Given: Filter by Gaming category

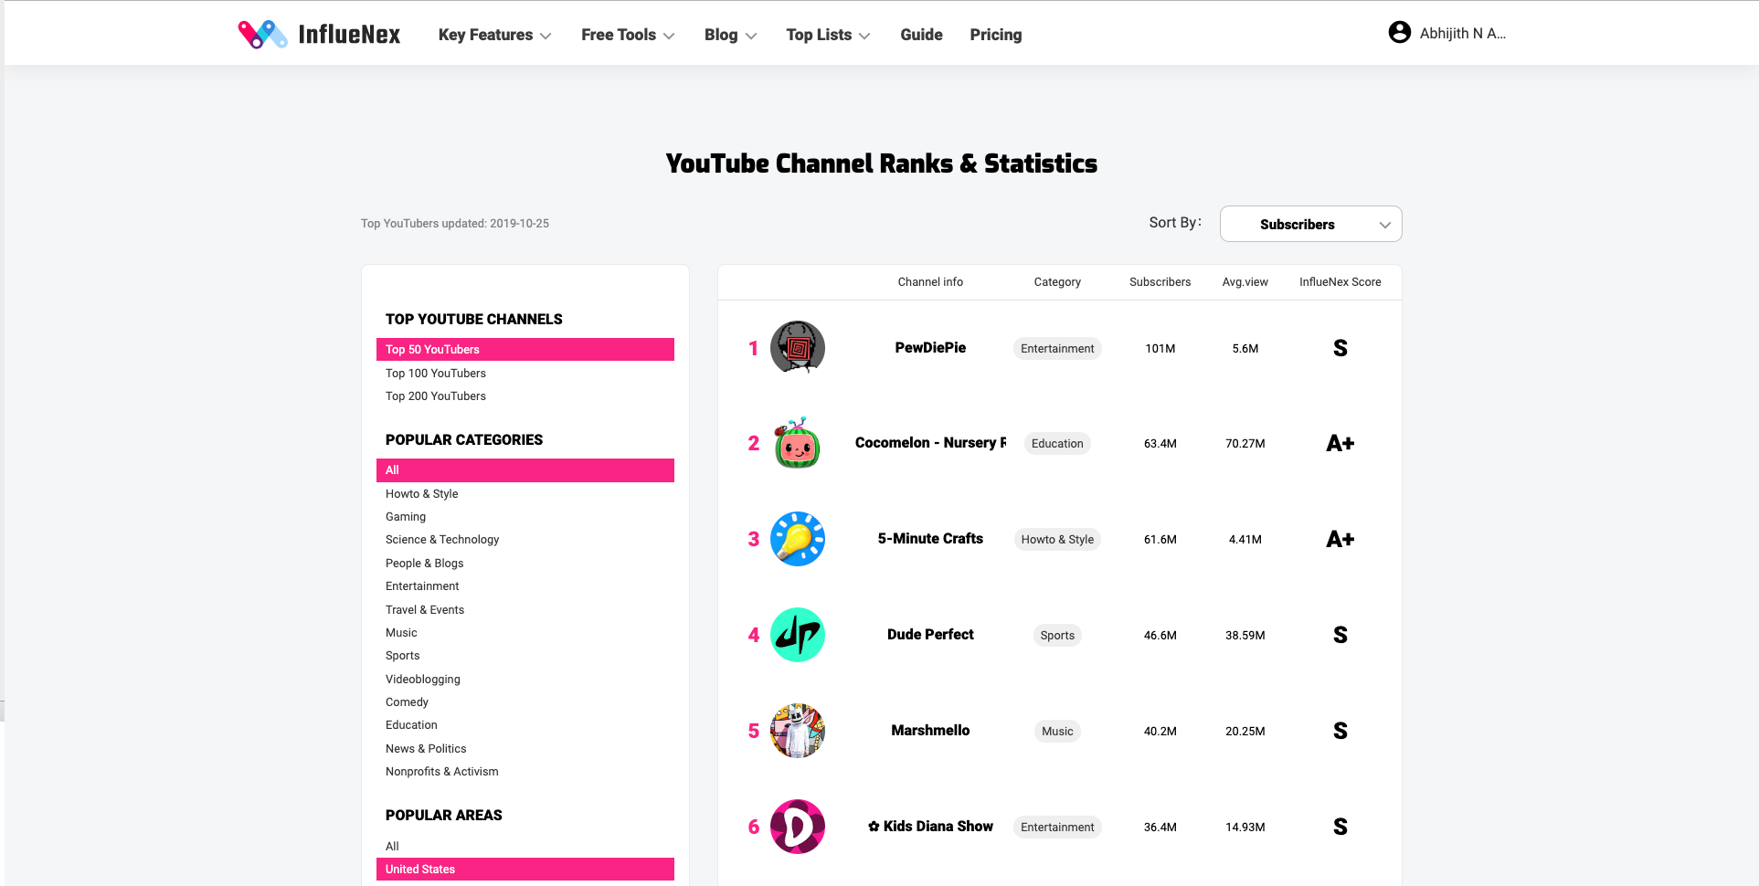Looking at the screenshot, I should 406,517.
